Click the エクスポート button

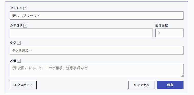[23, 85]
